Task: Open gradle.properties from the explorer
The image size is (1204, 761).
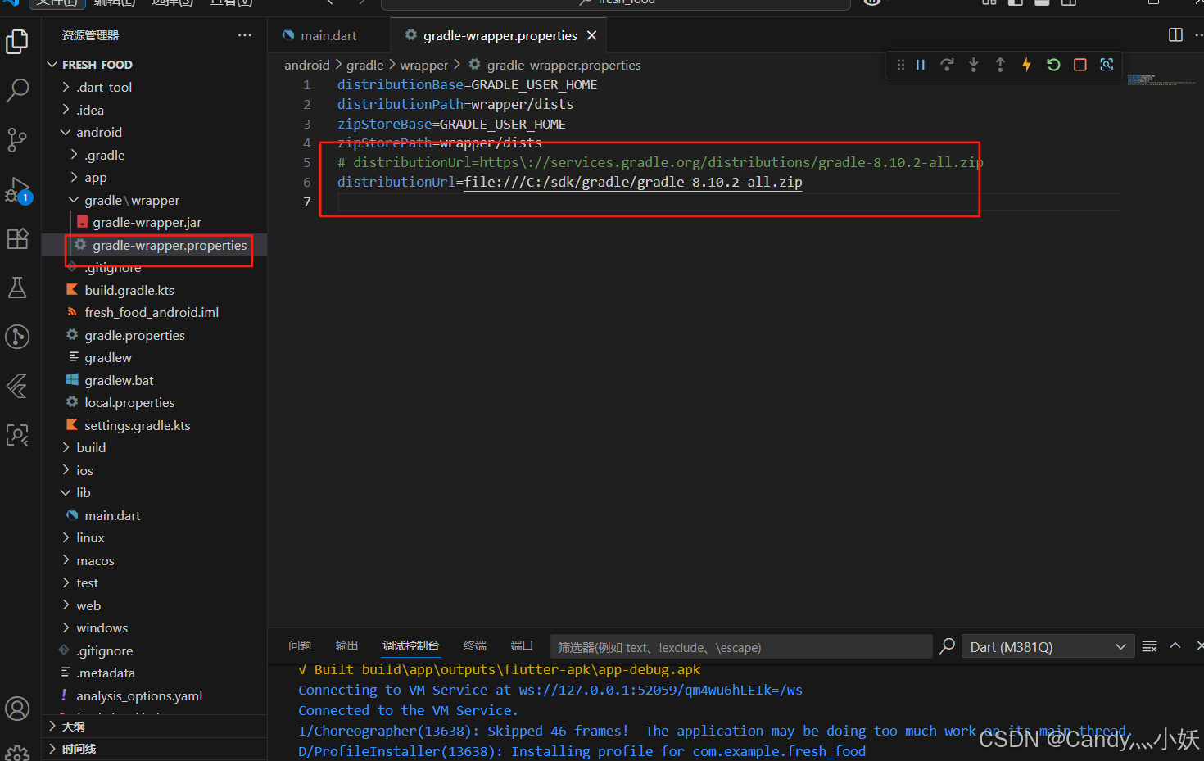Action: coord(134,334)
